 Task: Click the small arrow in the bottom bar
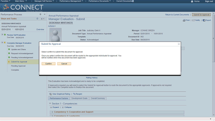click(x=211, y=119)
